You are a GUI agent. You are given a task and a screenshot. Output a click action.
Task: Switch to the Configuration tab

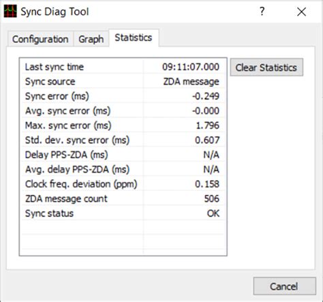40,39
